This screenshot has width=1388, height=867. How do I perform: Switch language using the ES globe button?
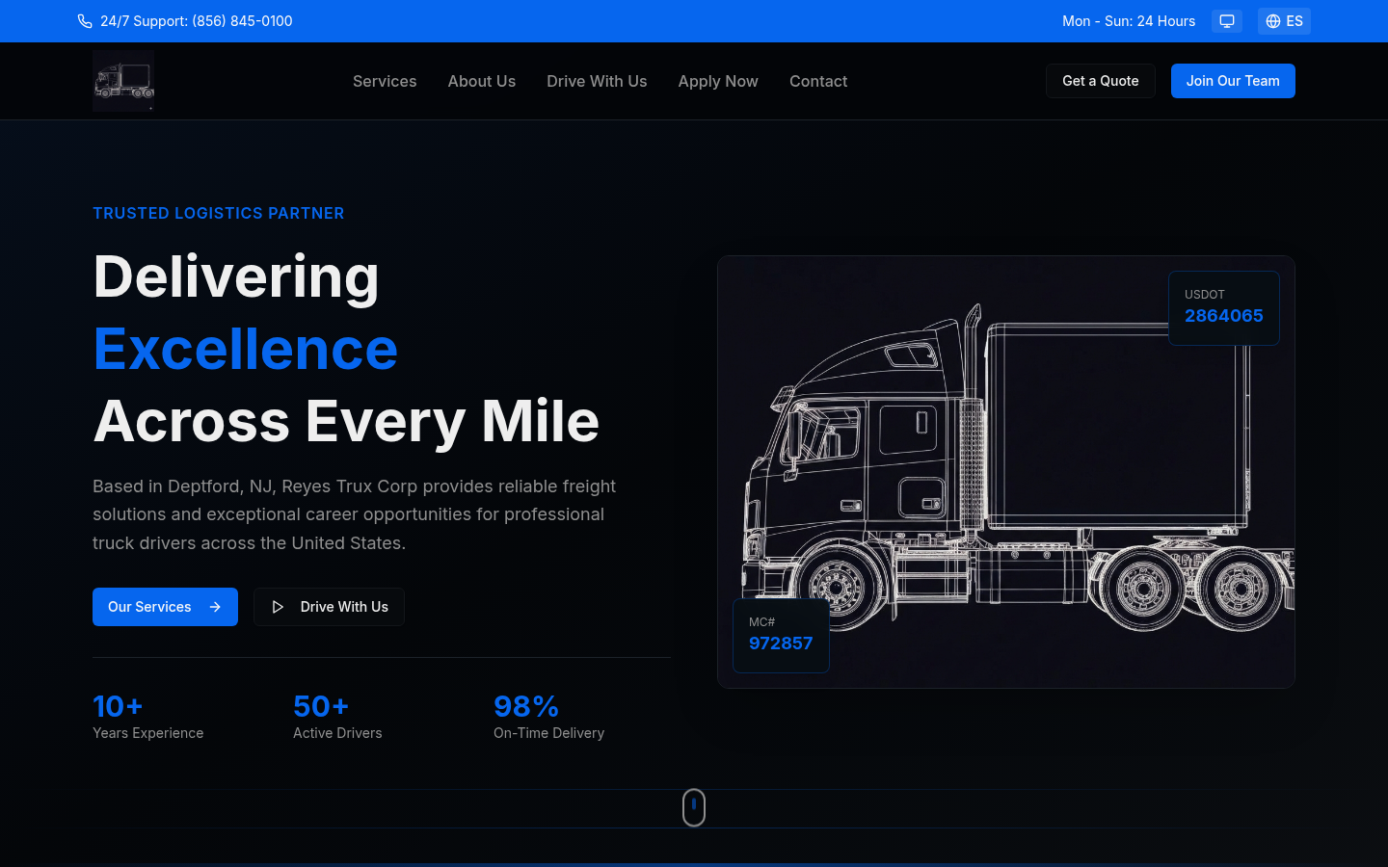(1284, 21)
